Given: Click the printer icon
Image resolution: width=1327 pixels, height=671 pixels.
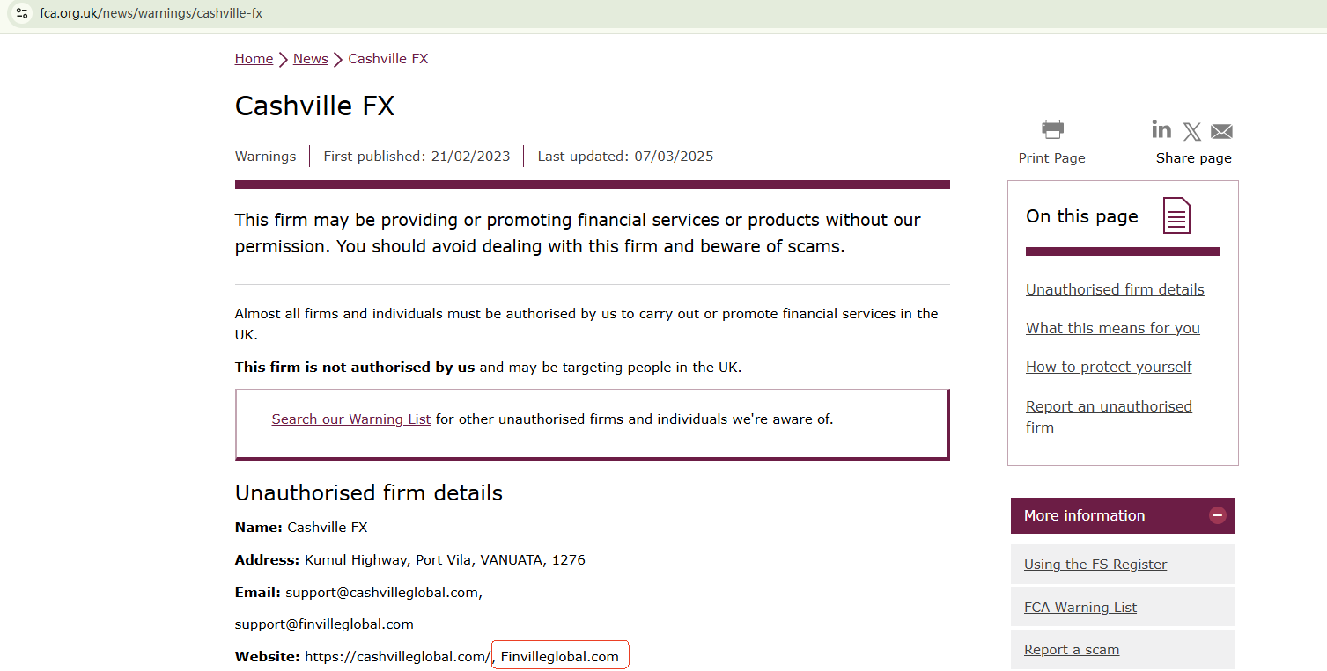Looking at the screenshot, I should click(x=1052, y=129).
